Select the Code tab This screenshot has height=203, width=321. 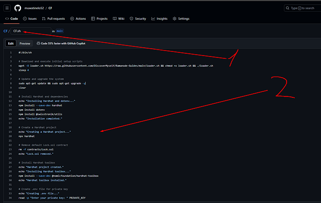(11, 19)
